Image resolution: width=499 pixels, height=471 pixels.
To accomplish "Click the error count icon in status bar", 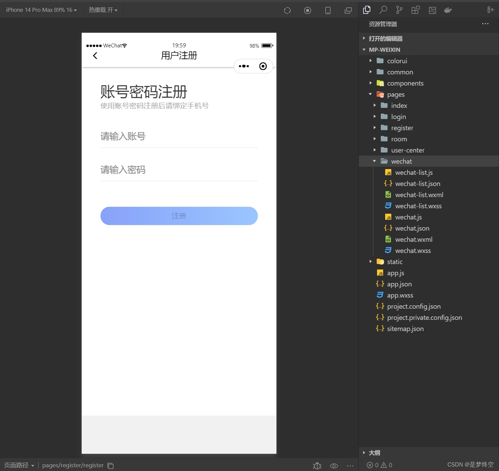I will point(370,465).
